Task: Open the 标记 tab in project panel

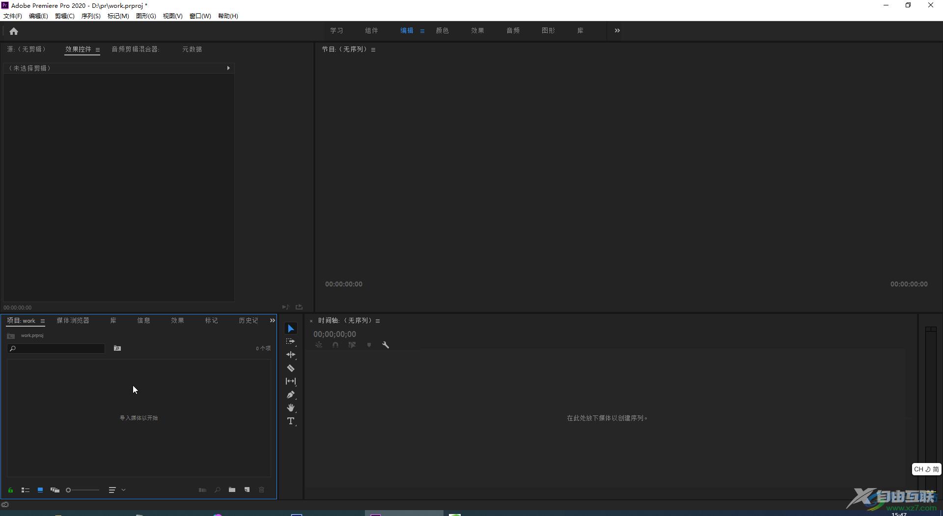Action: click(x=211, y=320)
